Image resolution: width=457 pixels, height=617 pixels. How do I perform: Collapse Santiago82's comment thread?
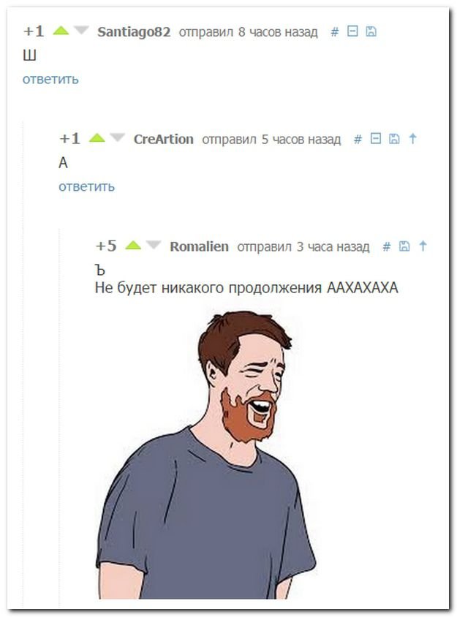pyautogui.click(x=352, y=31)
